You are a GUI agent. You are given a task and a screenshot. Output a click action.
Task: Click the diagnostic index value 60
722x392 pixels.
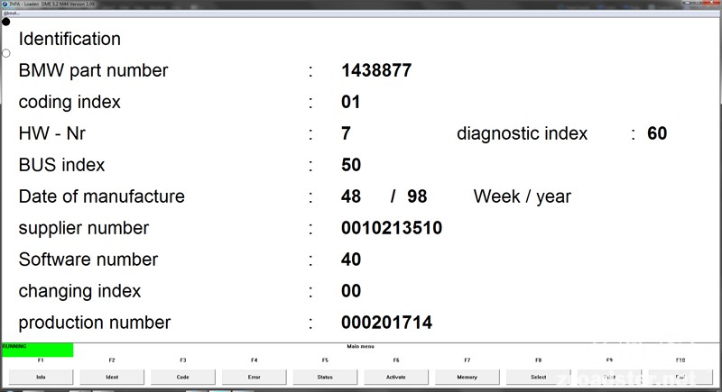[x=657, y=133]
